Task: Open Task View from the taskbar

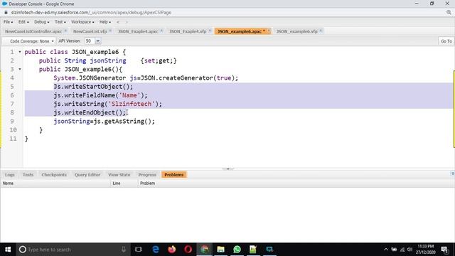Action: tap(139, 250)
